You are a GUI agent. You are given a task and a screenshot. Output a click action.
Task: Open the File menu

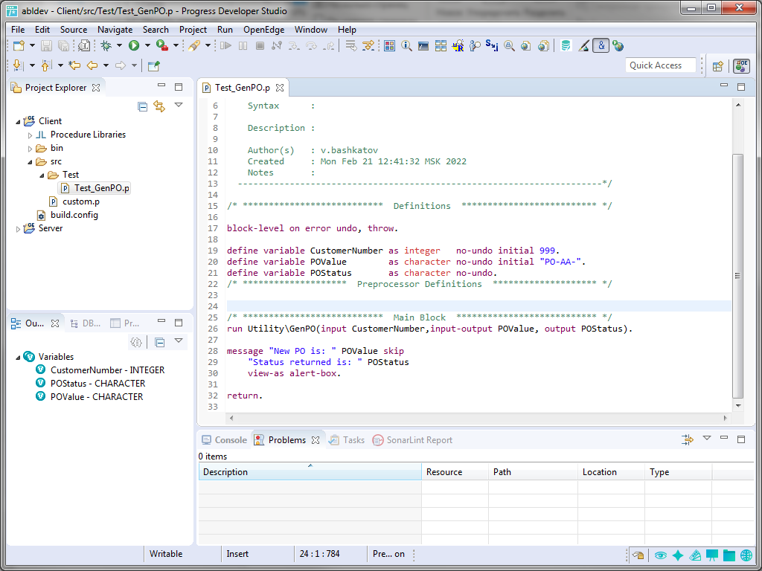(18, 30)
